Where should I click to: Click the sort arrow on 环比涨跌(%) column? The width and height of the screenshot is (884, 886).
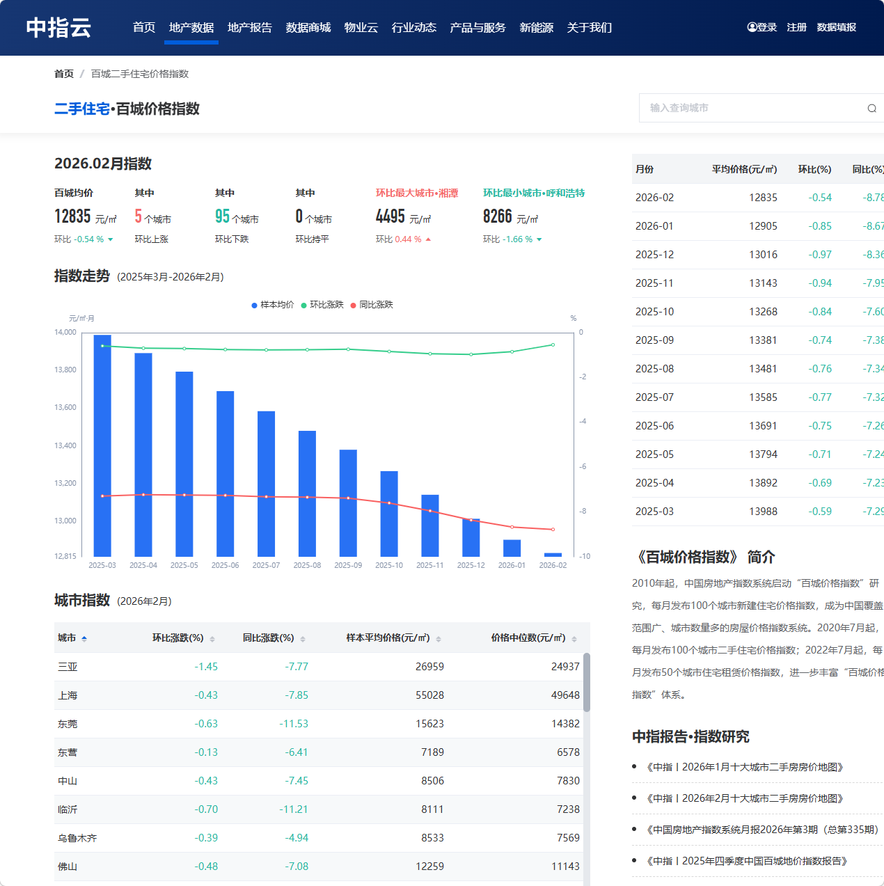tap(212, 638)
